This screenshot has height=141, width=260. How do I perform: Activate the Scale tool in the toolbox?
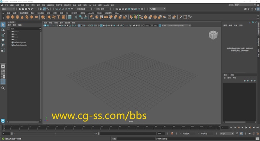pyautogui.click(x=3, y=50)
